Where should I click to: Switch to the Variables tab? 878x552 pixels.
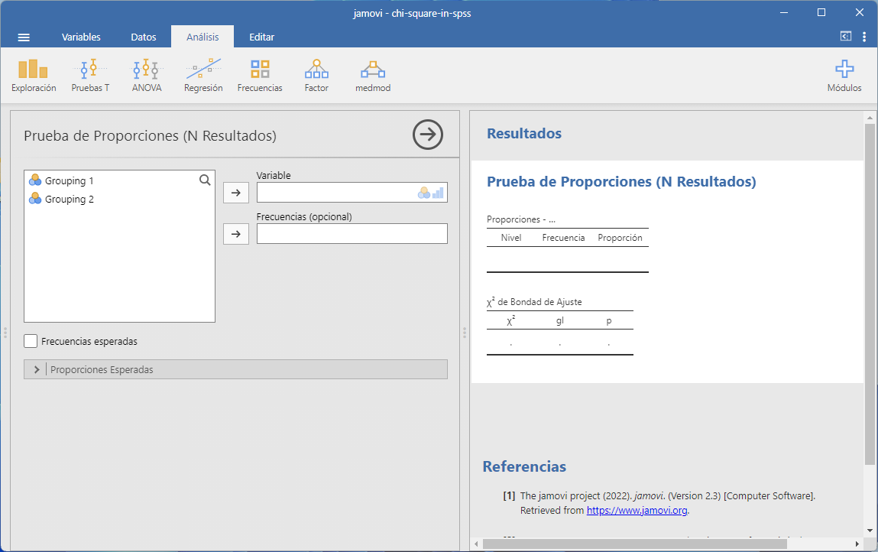pyautogui.click(x=81, y=37)
